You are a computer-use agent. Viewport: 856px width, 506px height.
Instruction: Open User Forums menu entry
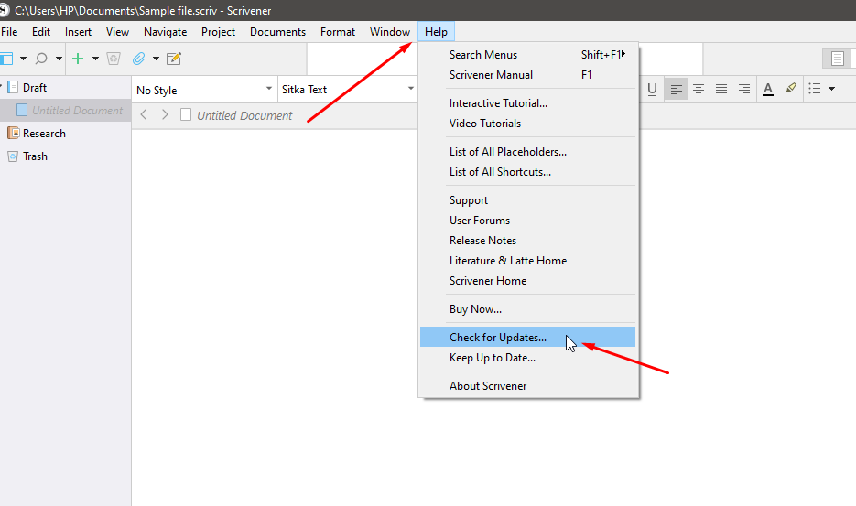[x=528, y=221]
